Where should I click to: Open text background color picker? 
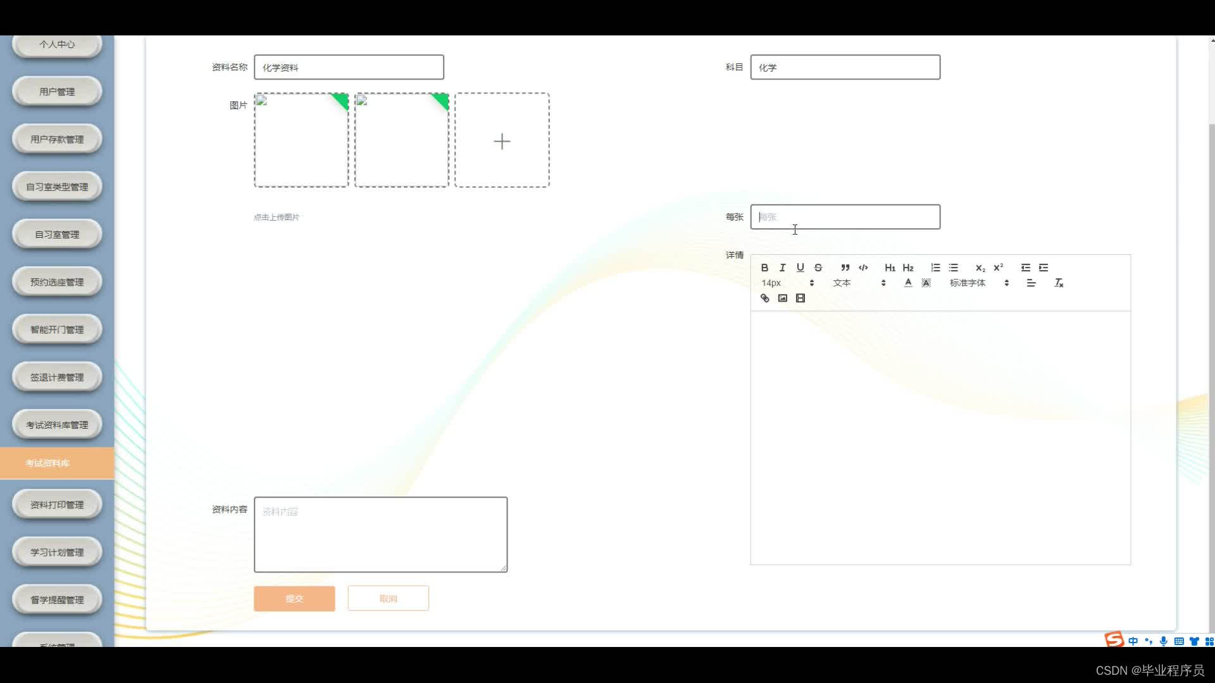point(926,283)
